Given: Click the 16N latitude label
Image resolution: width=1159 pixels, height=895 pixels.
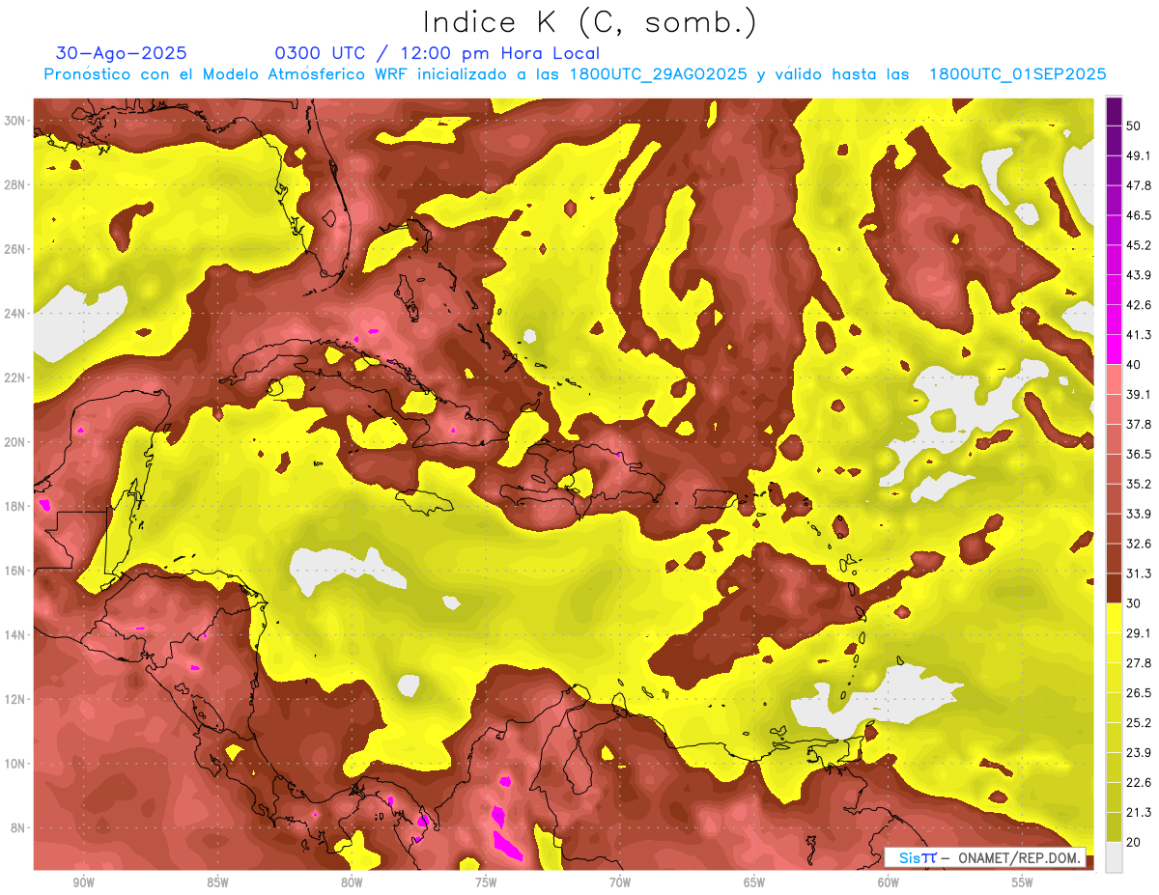Looking at the screenshot, I should 14,571.
